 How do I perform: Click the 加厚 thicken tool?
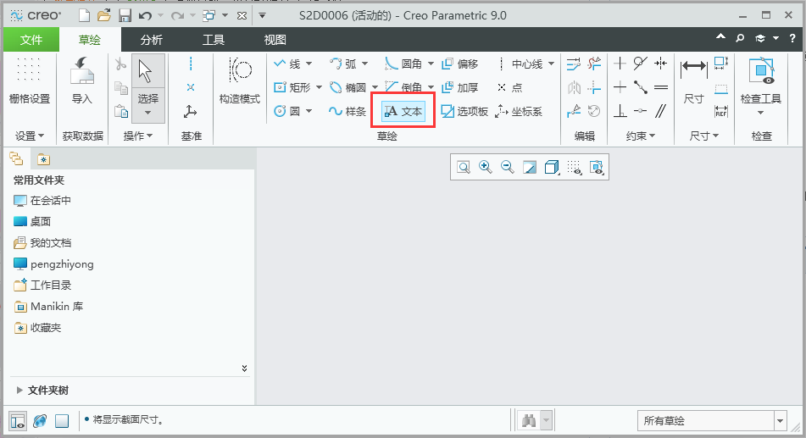(459, 87)
